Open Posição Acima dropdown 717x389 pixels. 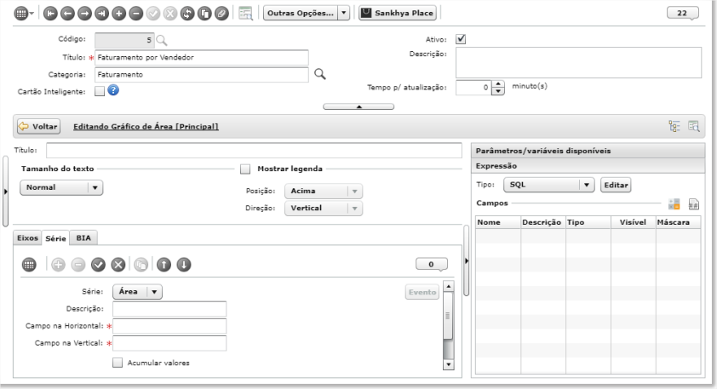(x=324, y=191)
